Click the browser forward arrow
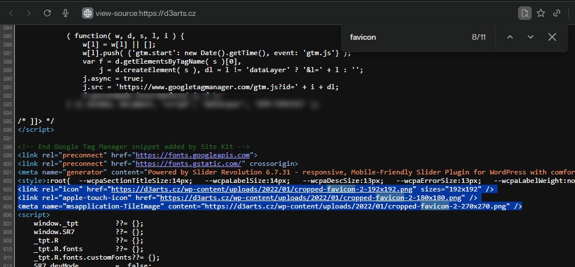This screenshot has height=267, width=575. coord(29,12)
